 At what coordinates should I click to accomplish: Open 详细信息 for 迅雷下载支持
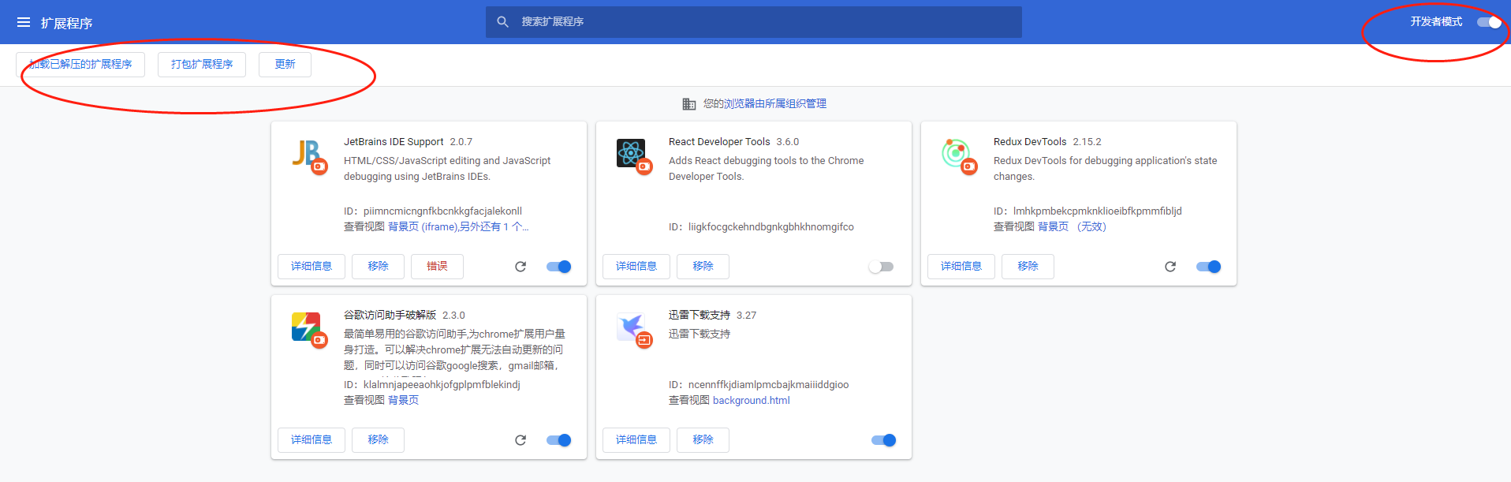click(636, 440)
